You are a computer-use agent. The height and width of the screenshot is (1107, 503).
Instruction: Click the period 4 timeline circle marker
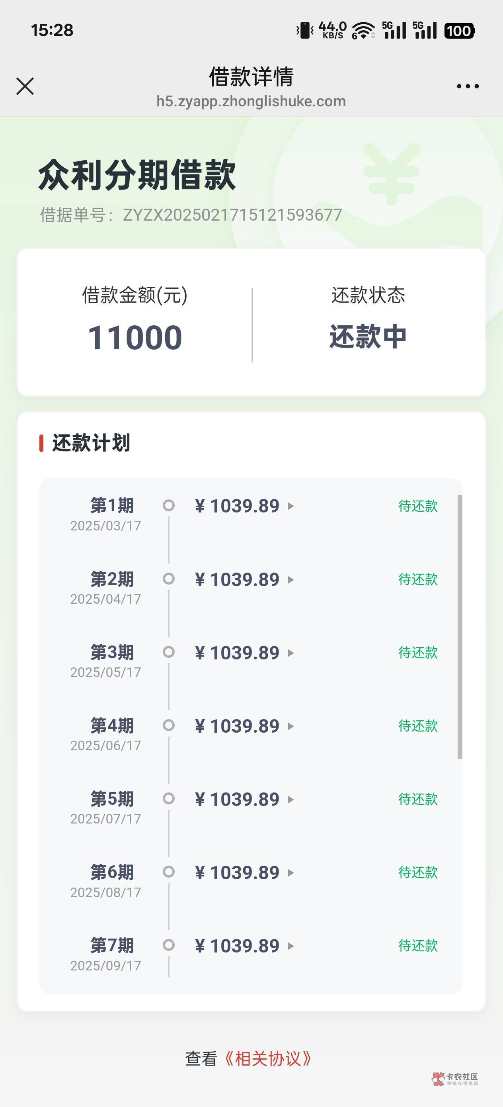[x=169, y=726]
